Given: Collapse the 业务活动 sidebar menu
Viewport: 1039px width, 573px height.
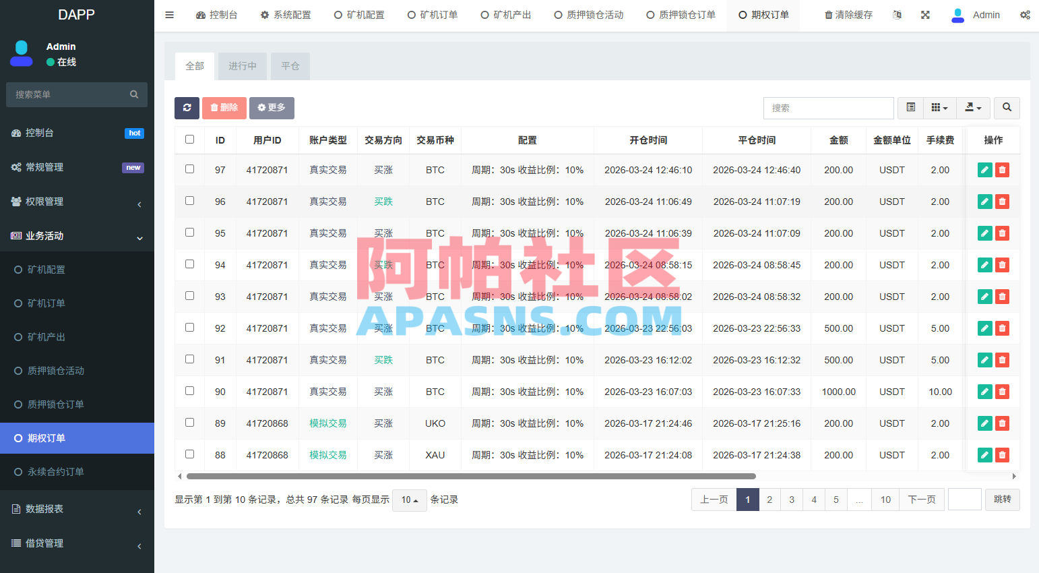Looking at the screenshot, I should (77, 236).
